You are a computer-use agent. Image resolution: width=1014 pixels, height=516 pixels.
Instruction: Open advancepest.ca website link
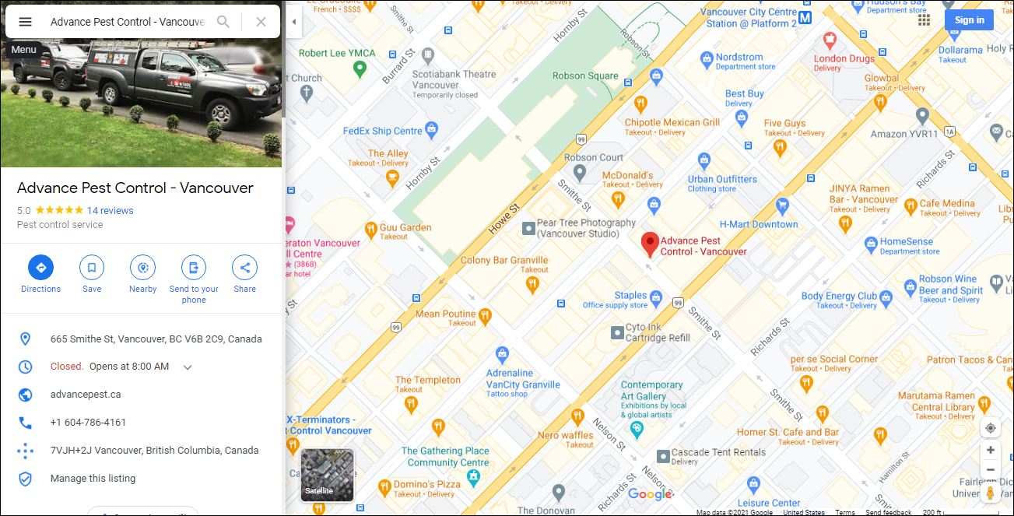coord(86,395)
